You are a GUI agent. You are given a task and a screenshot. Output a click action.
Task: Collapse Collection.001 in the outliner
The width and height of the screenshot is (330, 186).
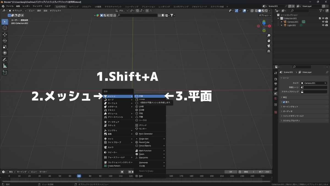[x=278, y=18]
